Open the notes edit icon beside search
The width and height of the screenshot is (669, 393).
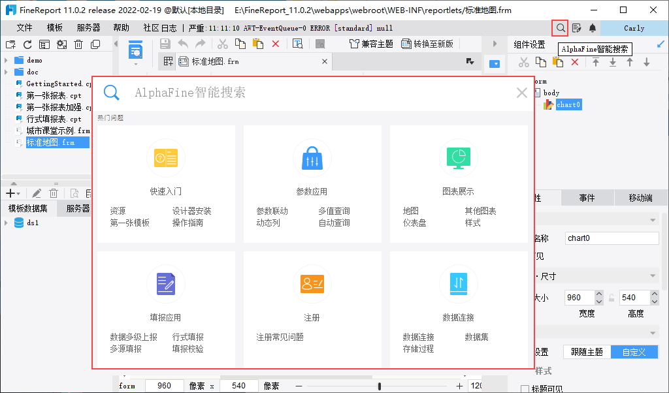pos(576,28)
